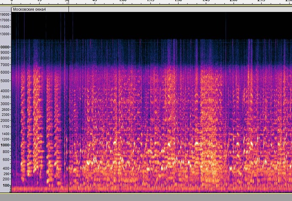The height and width of the screenshot is (201, 292).
Task: Click the 600 Hz label on the vertical scale
Action: pyautogui.click(x=5, y=160)
